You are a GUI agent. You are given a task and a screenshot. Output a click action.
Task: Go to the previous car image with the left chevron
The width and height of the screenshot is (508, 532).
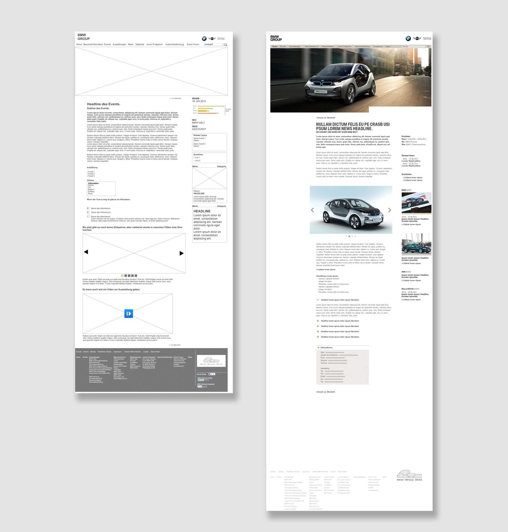[312, 210]
